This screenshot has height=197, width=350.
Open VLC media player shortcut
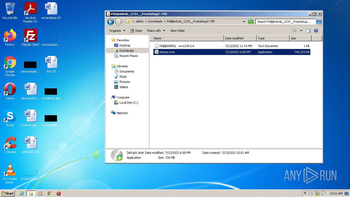(x=10, y=173)
